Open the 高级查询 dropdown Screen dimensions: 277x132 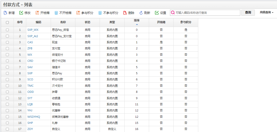click(267, 12)
